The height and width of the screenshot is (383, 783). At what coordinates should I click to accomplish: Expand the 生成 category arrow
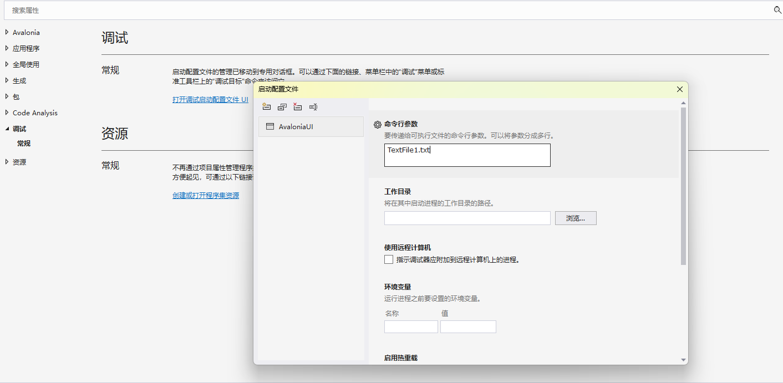pyautogui.click(x=7, y=80)
